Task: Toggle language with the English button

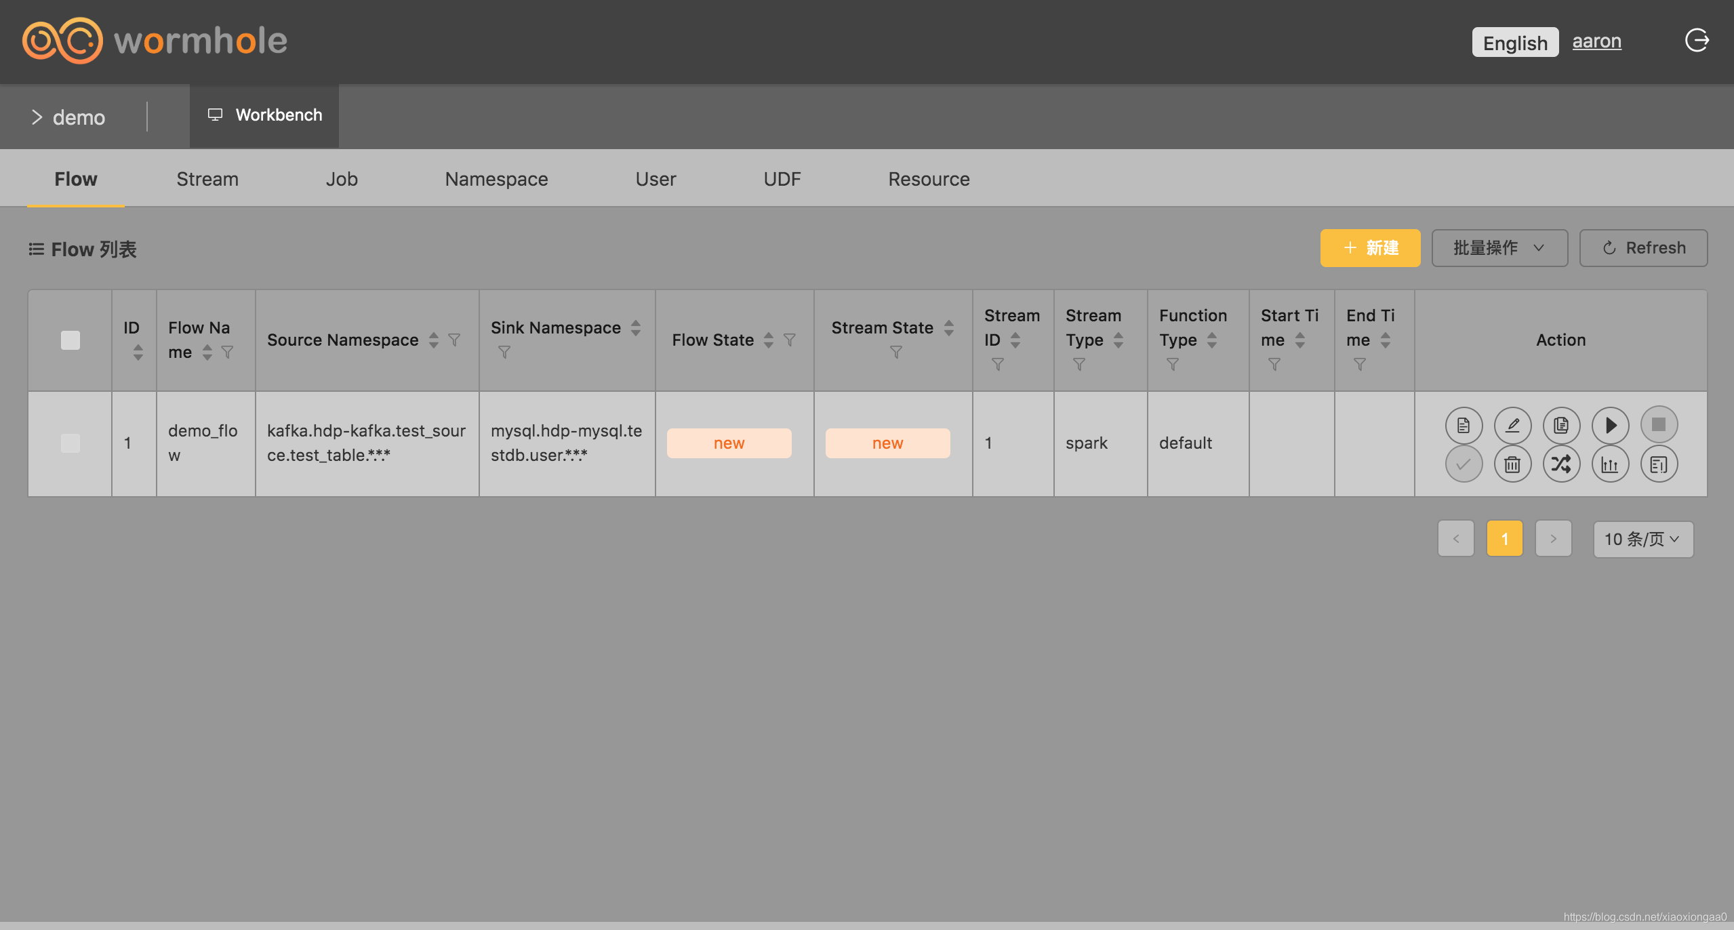Action: tap(1514, 43)
